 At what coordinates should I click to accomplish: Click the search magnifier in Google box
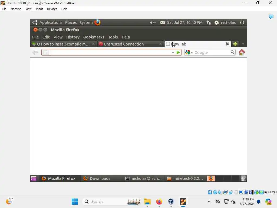pos(232,52)
